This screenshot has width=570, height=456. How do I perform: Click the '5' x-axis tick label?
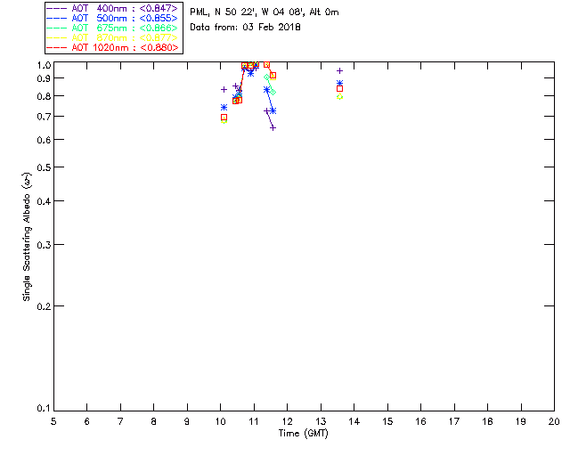(x=53, y=421)
